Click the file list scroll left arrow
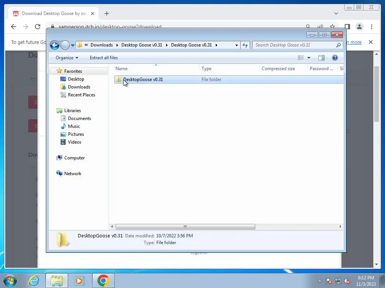Screen dimensions: 385x288 click(112, 226)
